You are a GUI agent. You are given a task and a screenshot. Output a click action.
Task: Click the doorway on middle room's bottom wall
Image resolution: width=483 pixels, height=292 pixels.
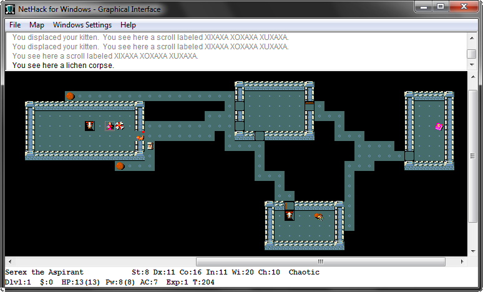[x=260, y=136]
